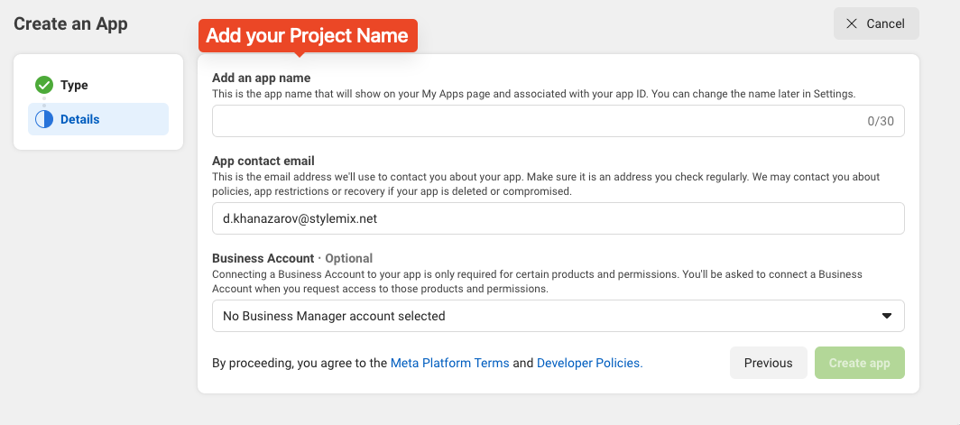960x425 pixels.
Task: Click the "Business Account · Optional" label
Action: [x=292, y=258]
